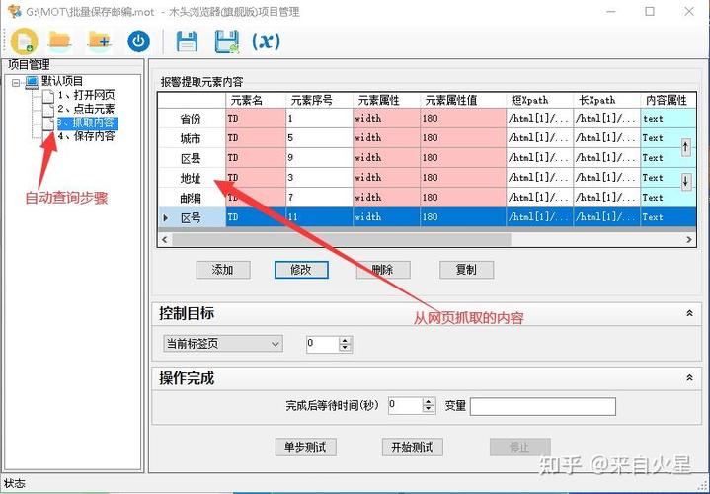Click the table scrollbar left arrow

(165, 240)
